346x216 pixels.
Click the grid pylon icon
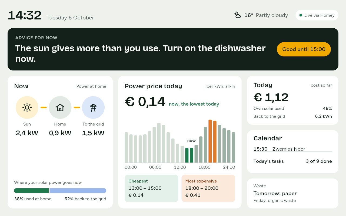coord(93,107)
